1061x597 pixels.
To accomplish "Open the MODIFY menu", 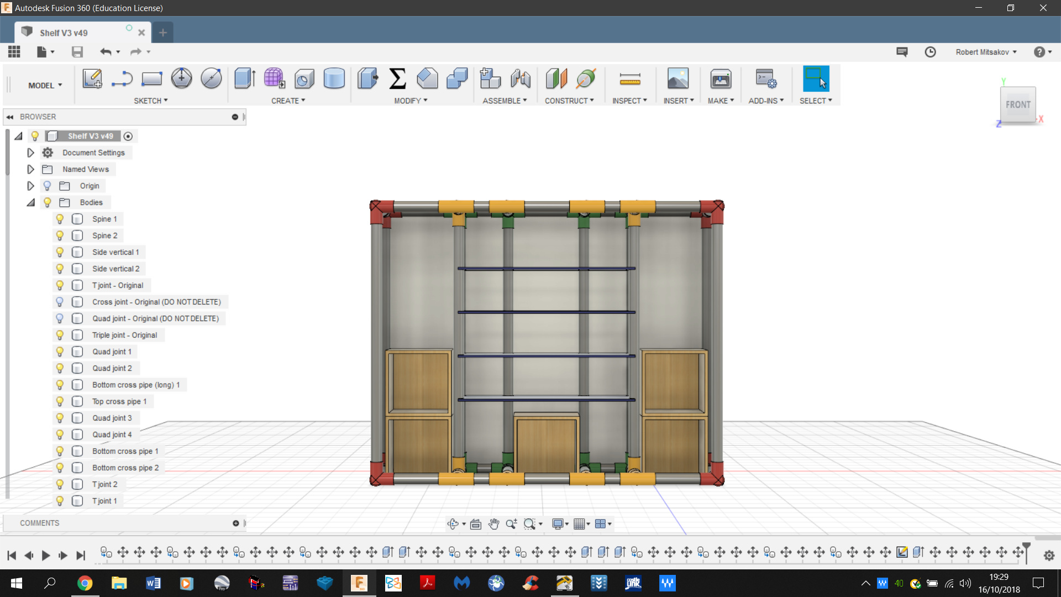I will tap(411, 101).
